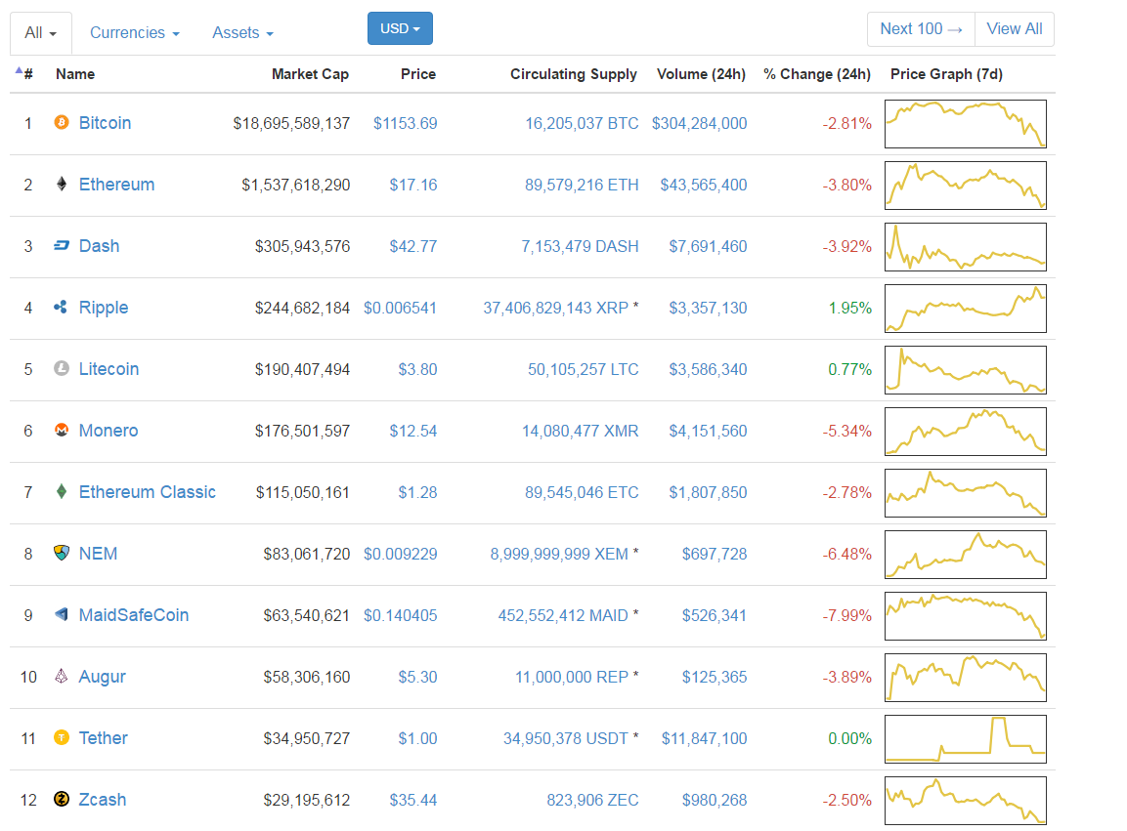Open the All filter tab
This screenshot has width=1127, height=831.
point(41,33)
